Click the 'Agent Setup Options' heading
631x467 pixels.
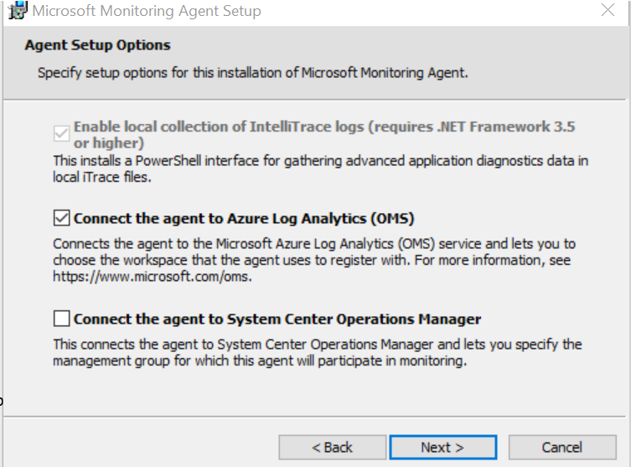(97, 45)
